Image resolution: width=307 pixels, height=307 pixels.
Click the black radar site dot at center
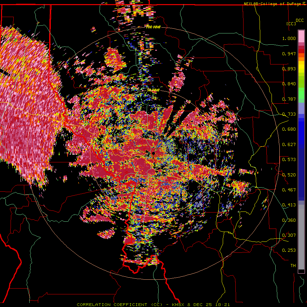tap(153, 153)
